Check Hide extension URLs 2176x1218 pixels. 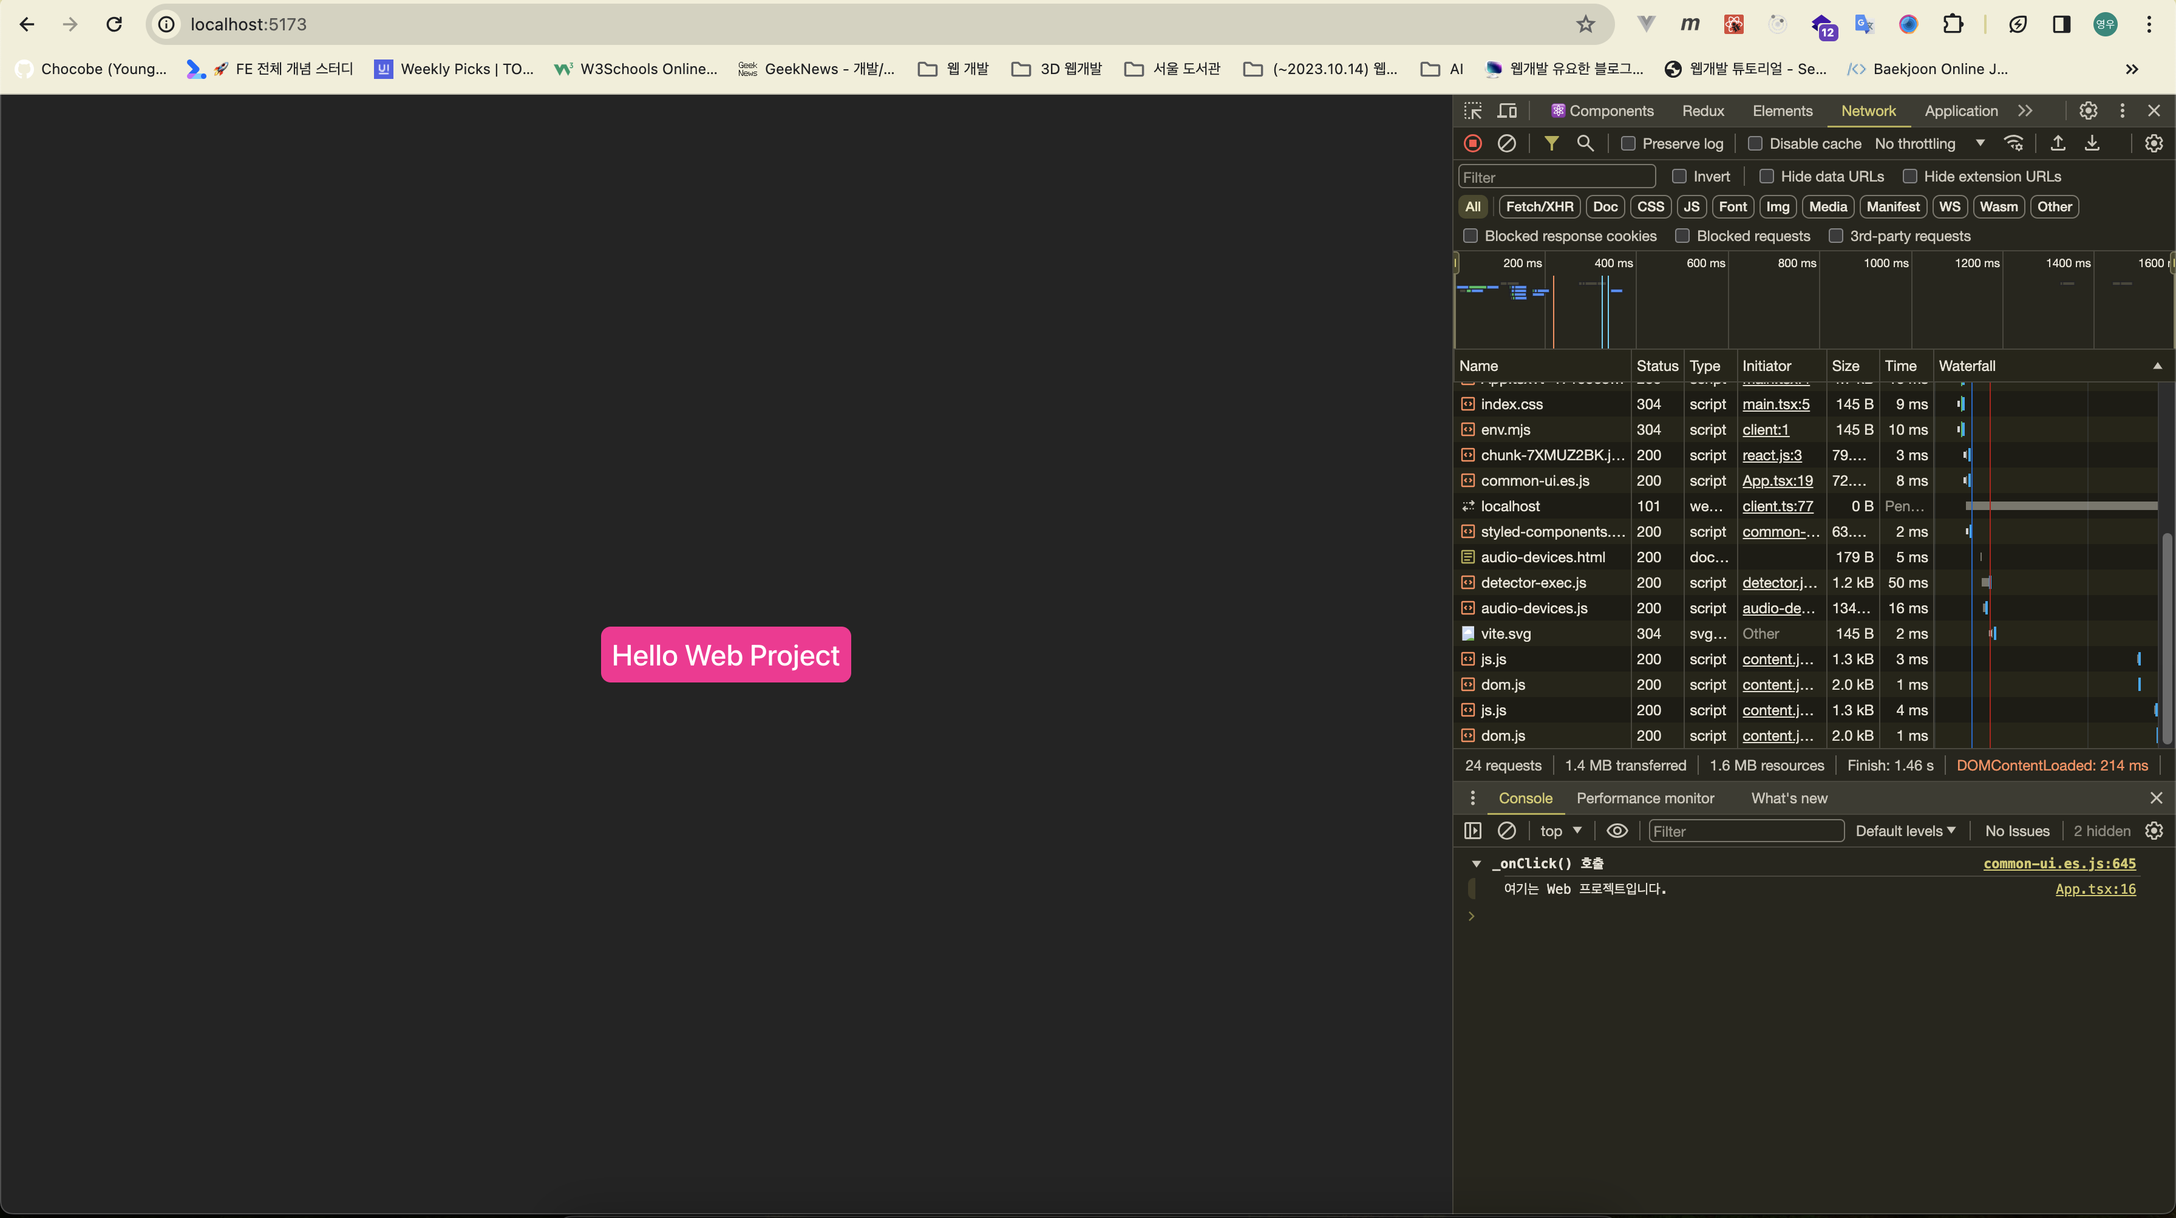point(1910,177)
